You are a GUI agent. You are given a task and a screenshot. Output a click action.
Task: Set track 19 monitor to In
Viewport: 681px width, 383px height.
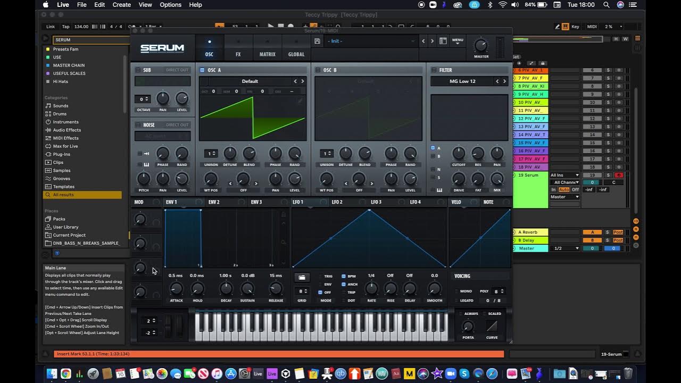[x=554, y=189]
